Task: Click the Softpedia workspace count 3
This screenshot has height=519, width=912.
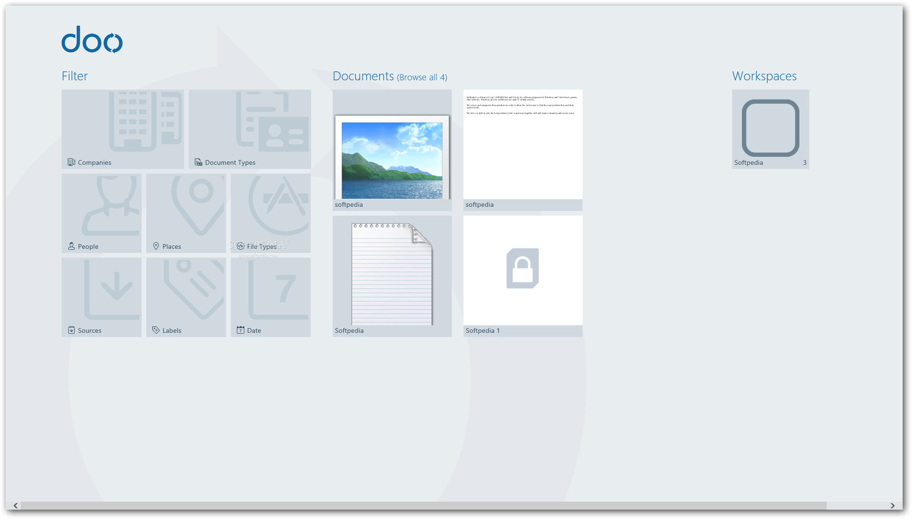Action: point(805,162)
